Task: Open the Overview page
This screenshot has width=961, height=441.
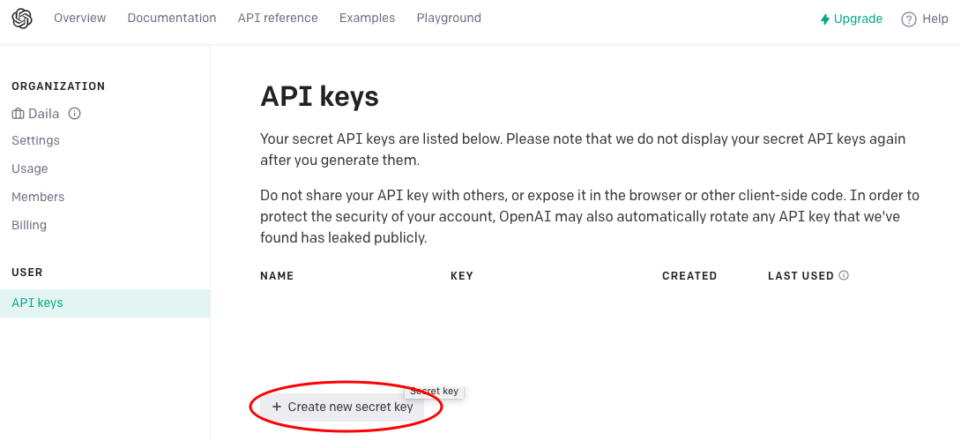Action: pyautogui.click(x=79, y=19)
